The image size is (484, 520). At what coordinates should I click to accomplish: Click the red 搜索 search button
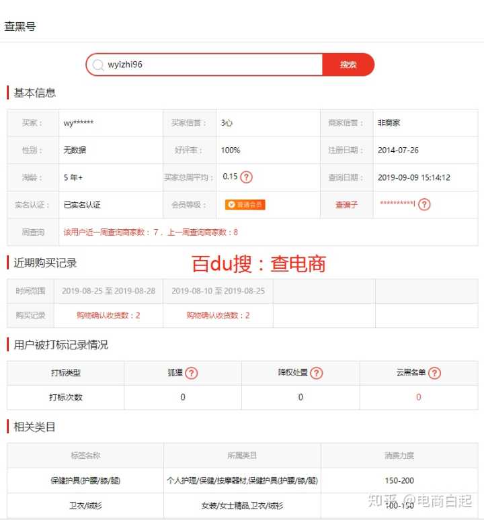point(348,64)
